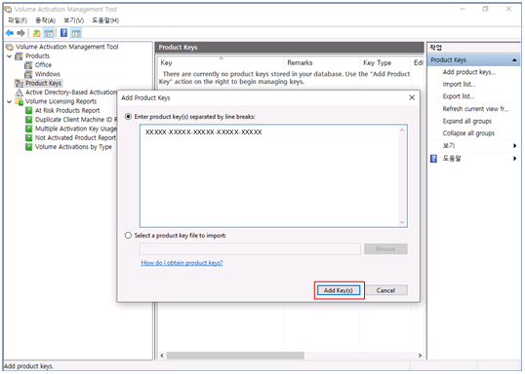Select the Office tree item

pos(43,65)
